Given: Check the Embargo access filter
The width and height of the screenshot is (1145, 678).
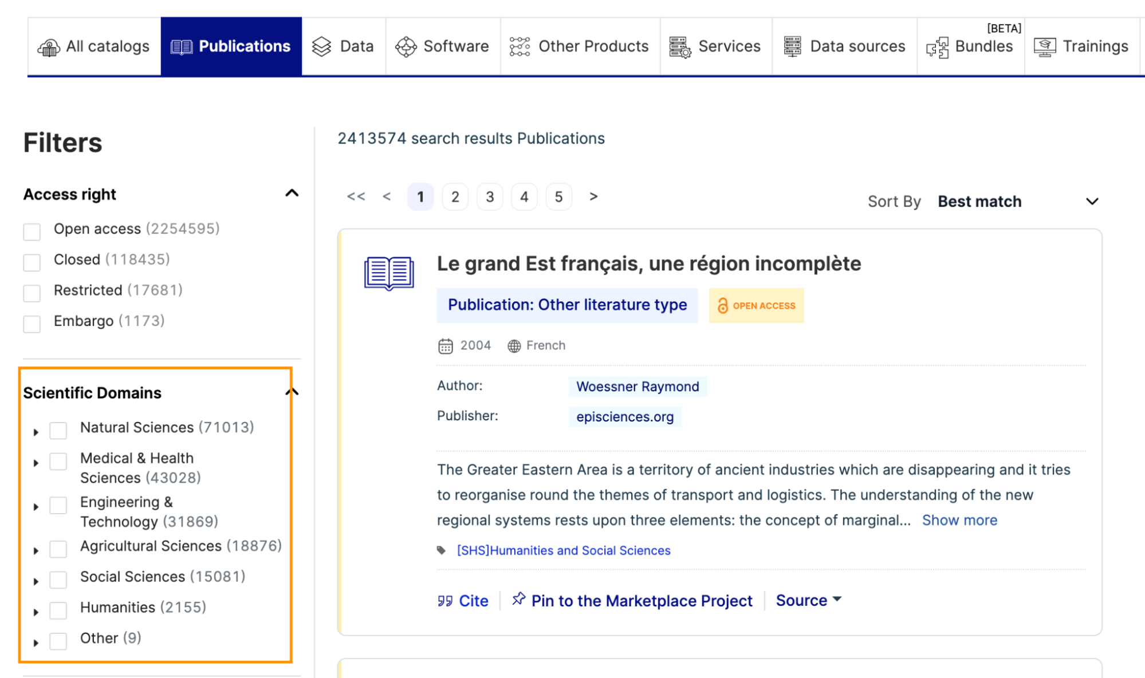Looking at the screenshot, I should point(32,324).
